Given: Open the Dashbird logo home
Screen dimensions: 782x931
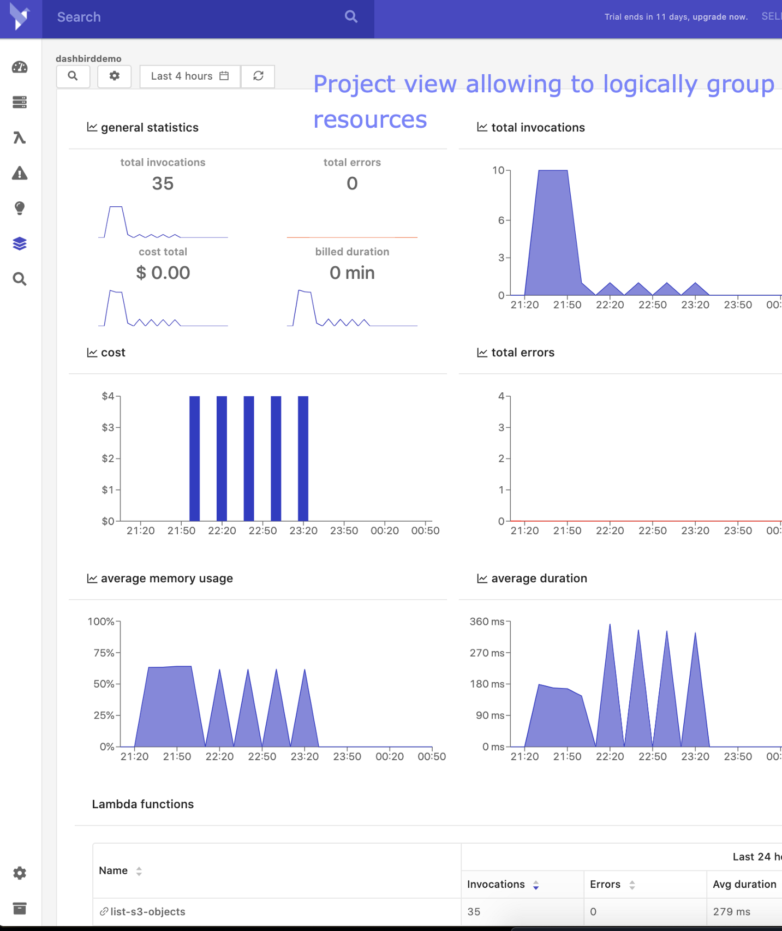Looking at the screenshot, I should click(x=20, y=17).
